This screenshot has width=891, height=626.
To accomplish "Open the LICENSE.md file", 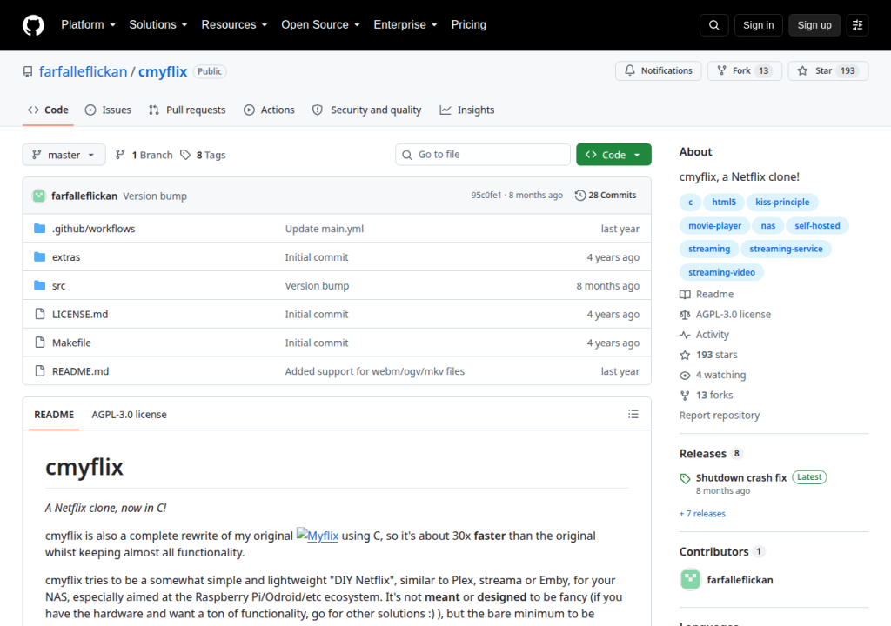I will tap(80, 314).
